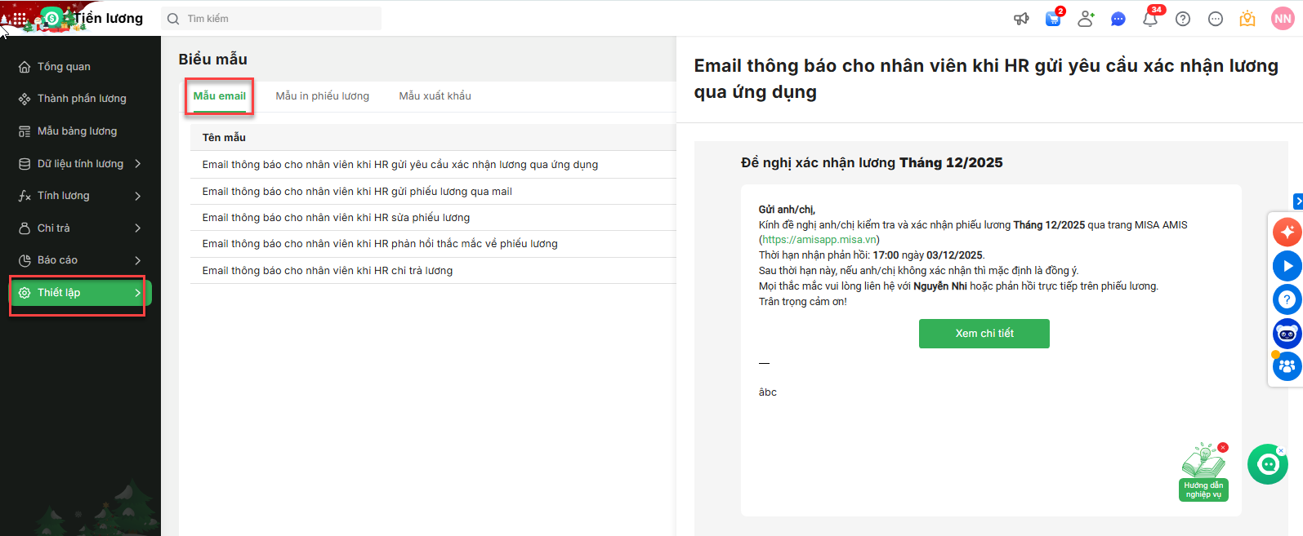The height and width of the screenshot is (536, 1303).
Task: Open the app grid launcher icon
Action: tap(20, 18)
